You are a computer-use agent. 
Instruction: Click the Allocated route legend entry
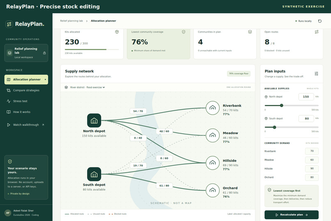[x=74, y=214]
